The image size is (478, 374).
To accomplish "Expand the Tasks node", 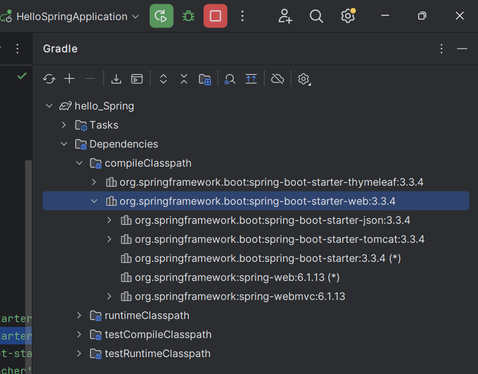I will click(64, 125).
